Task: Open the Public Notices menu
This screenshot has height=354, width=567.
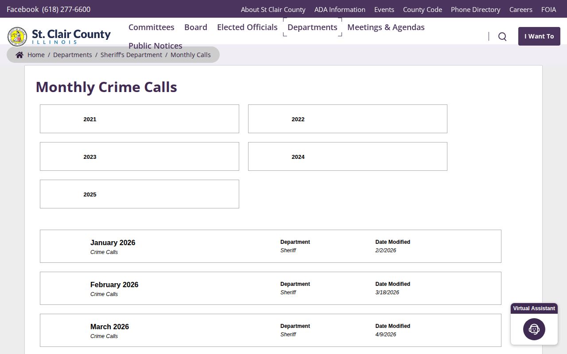Action: point(155,46)
